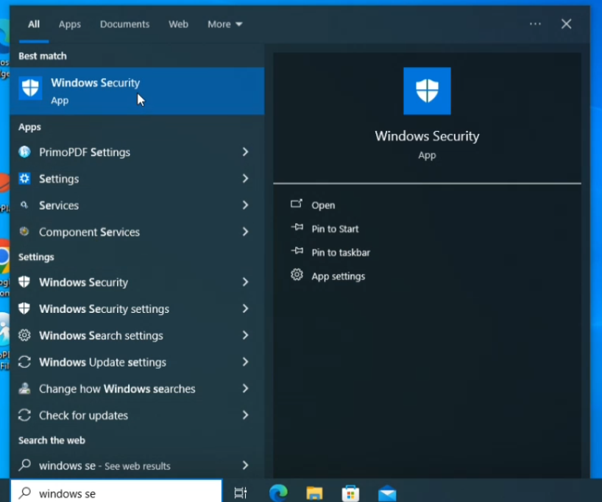Select the Services result text
This screenshot has height=502, width=602.
click(59, 205)
